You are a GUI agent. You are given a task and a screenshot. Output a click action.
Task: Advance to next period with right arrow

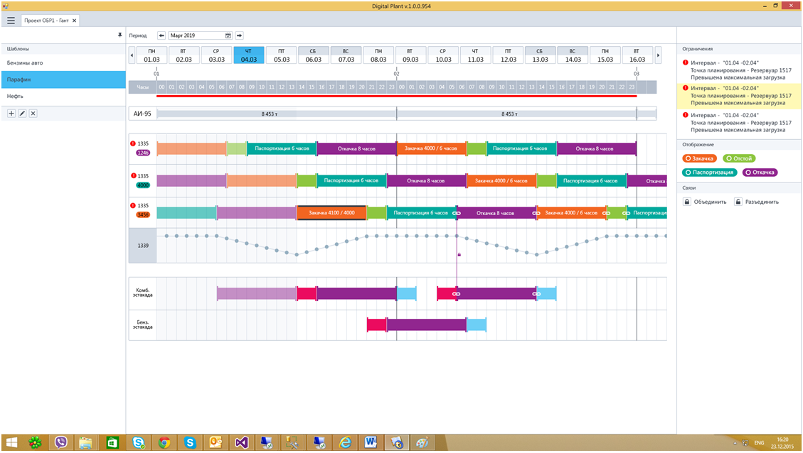[x=240, y=35]
